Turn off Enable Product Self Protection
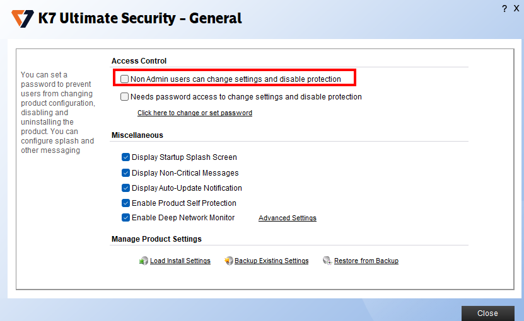This screenshot has width=524, height=321. click(x=125, y=203)
